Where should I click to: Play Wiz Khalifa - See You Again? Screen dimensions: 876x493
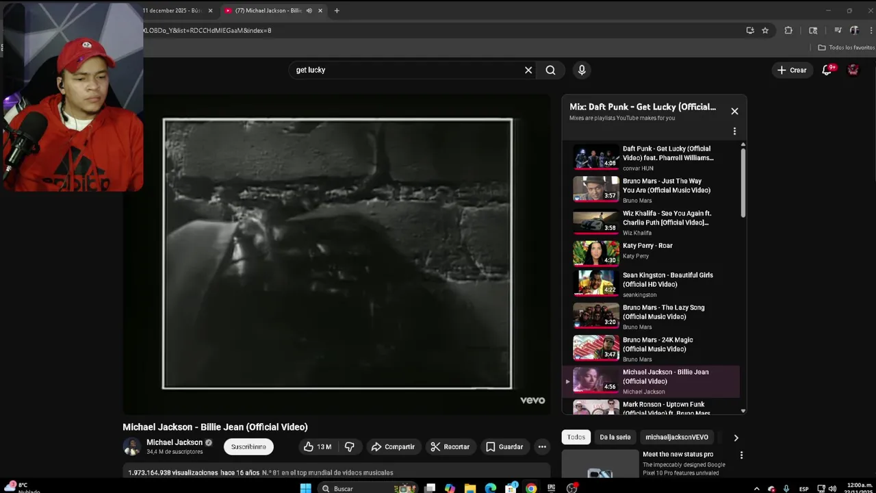(x=651, y=222)
